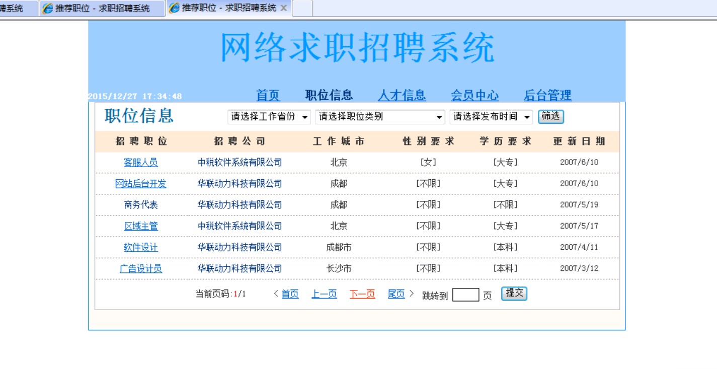This screenshot has height=369, width=717.
Task: Open the 客服人员 job posting
Action: [x=141, y=163]
